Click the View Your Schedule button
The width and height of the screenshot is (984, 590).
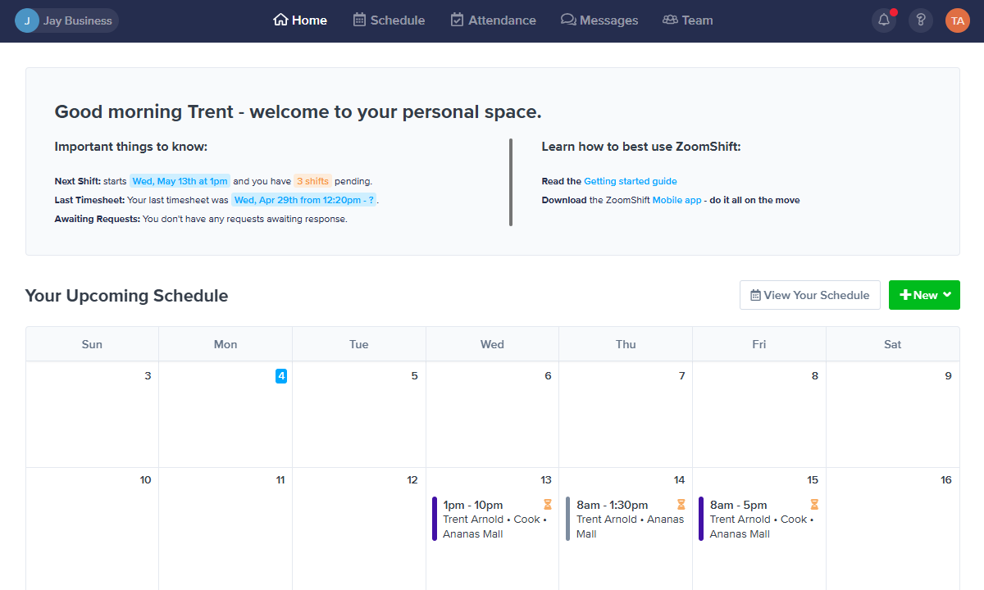pos(810,295)
